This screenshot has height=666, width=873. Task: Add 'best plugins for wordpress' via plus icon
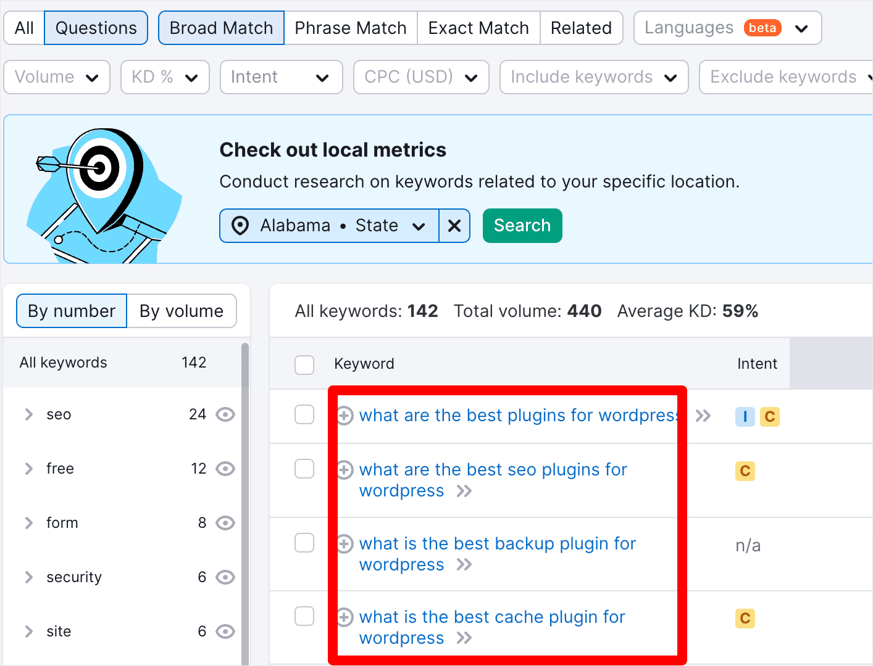345,416
